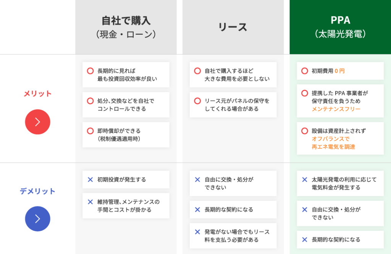
Task: Select the 自社で購入 column header
Action: (x=126, y=27)
